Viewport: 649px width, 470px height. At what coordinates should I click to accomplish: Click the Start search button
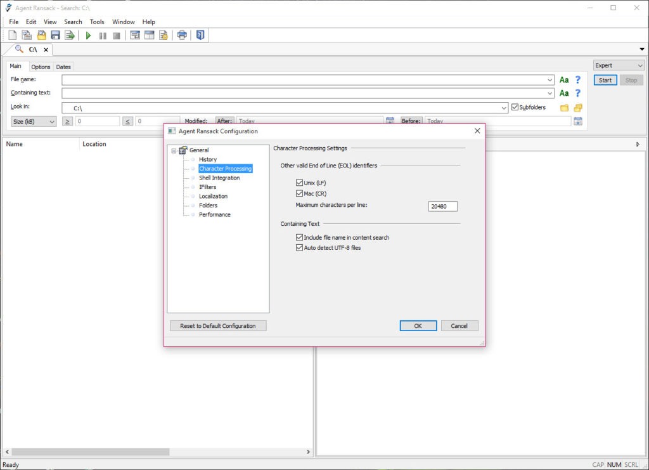click(x=605, y=81)
